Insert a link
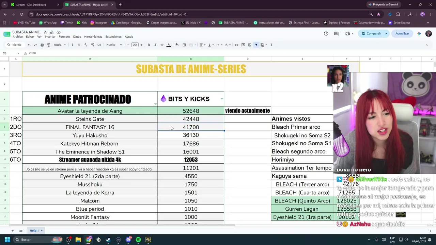The width and height of the screenshot is (436, 245). pyautogui.click(x=237, y=45)
